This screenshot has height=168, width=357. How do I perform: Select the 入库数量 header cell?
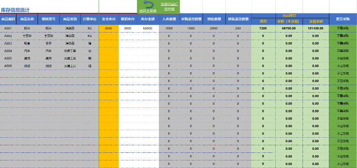click(x=169, y=19)
